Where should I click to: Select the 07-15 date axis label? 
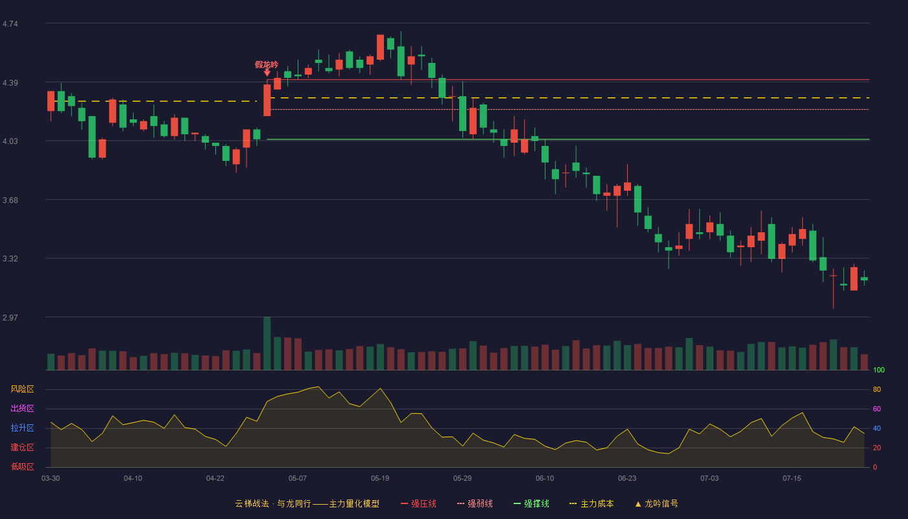[x=792, y=478]
